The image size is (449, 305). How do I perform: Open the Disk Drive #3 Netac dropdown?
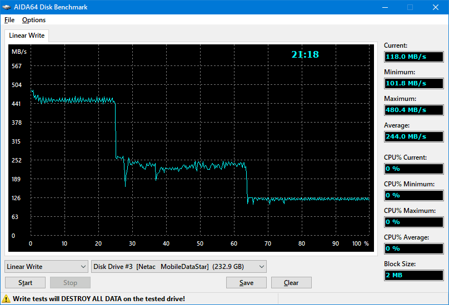click(178, 267)
